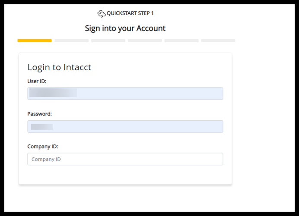Click the "User ID:" field label

pyautogui.click(x=37, y=81)
